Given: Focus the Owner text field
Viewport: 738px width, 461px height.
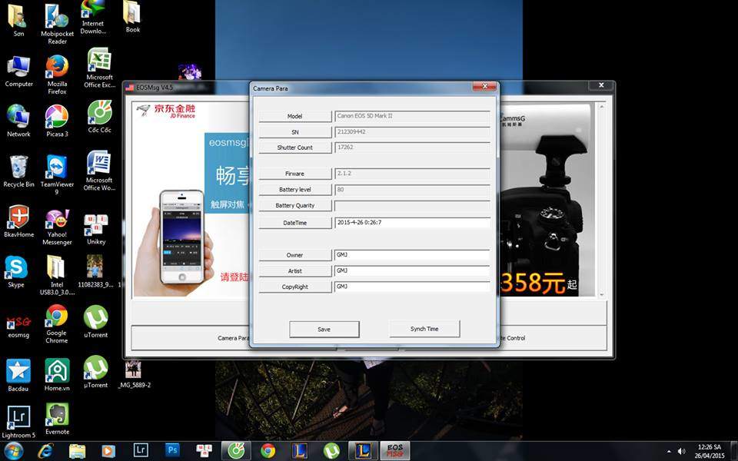Looking at the screenshot, I should [412, 255].
